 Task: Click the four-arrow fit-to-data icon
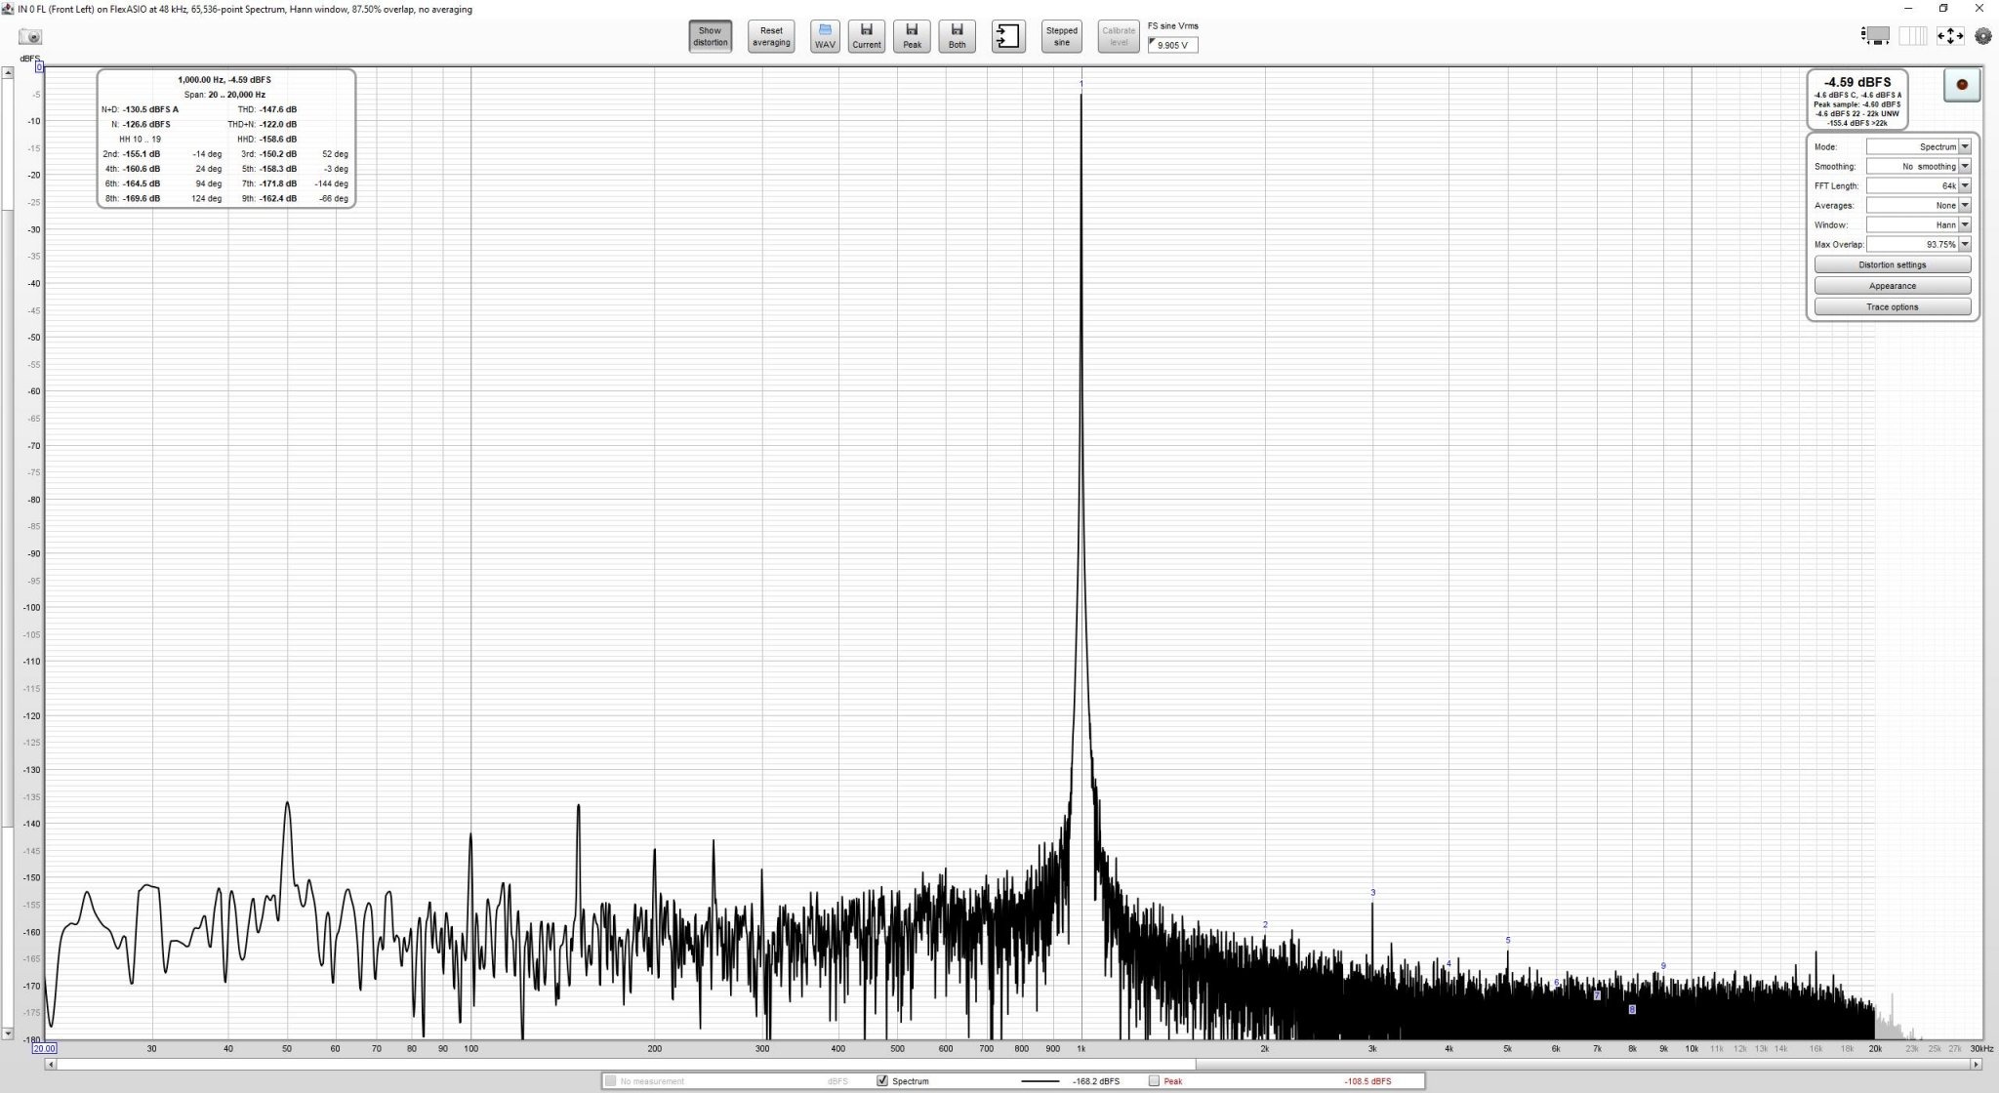coord(1949,36)
